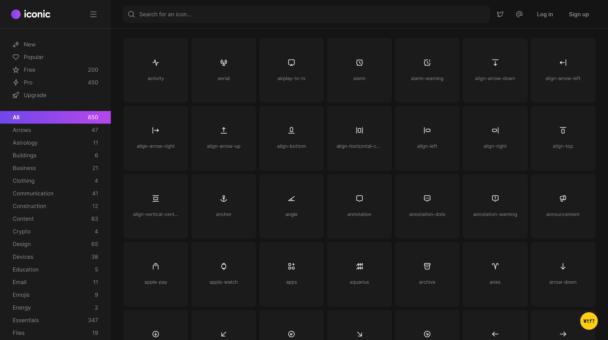Click the aquarius zodiac icon
The height and width of the screenshot is (340, 608).
(x=359, y=266)
